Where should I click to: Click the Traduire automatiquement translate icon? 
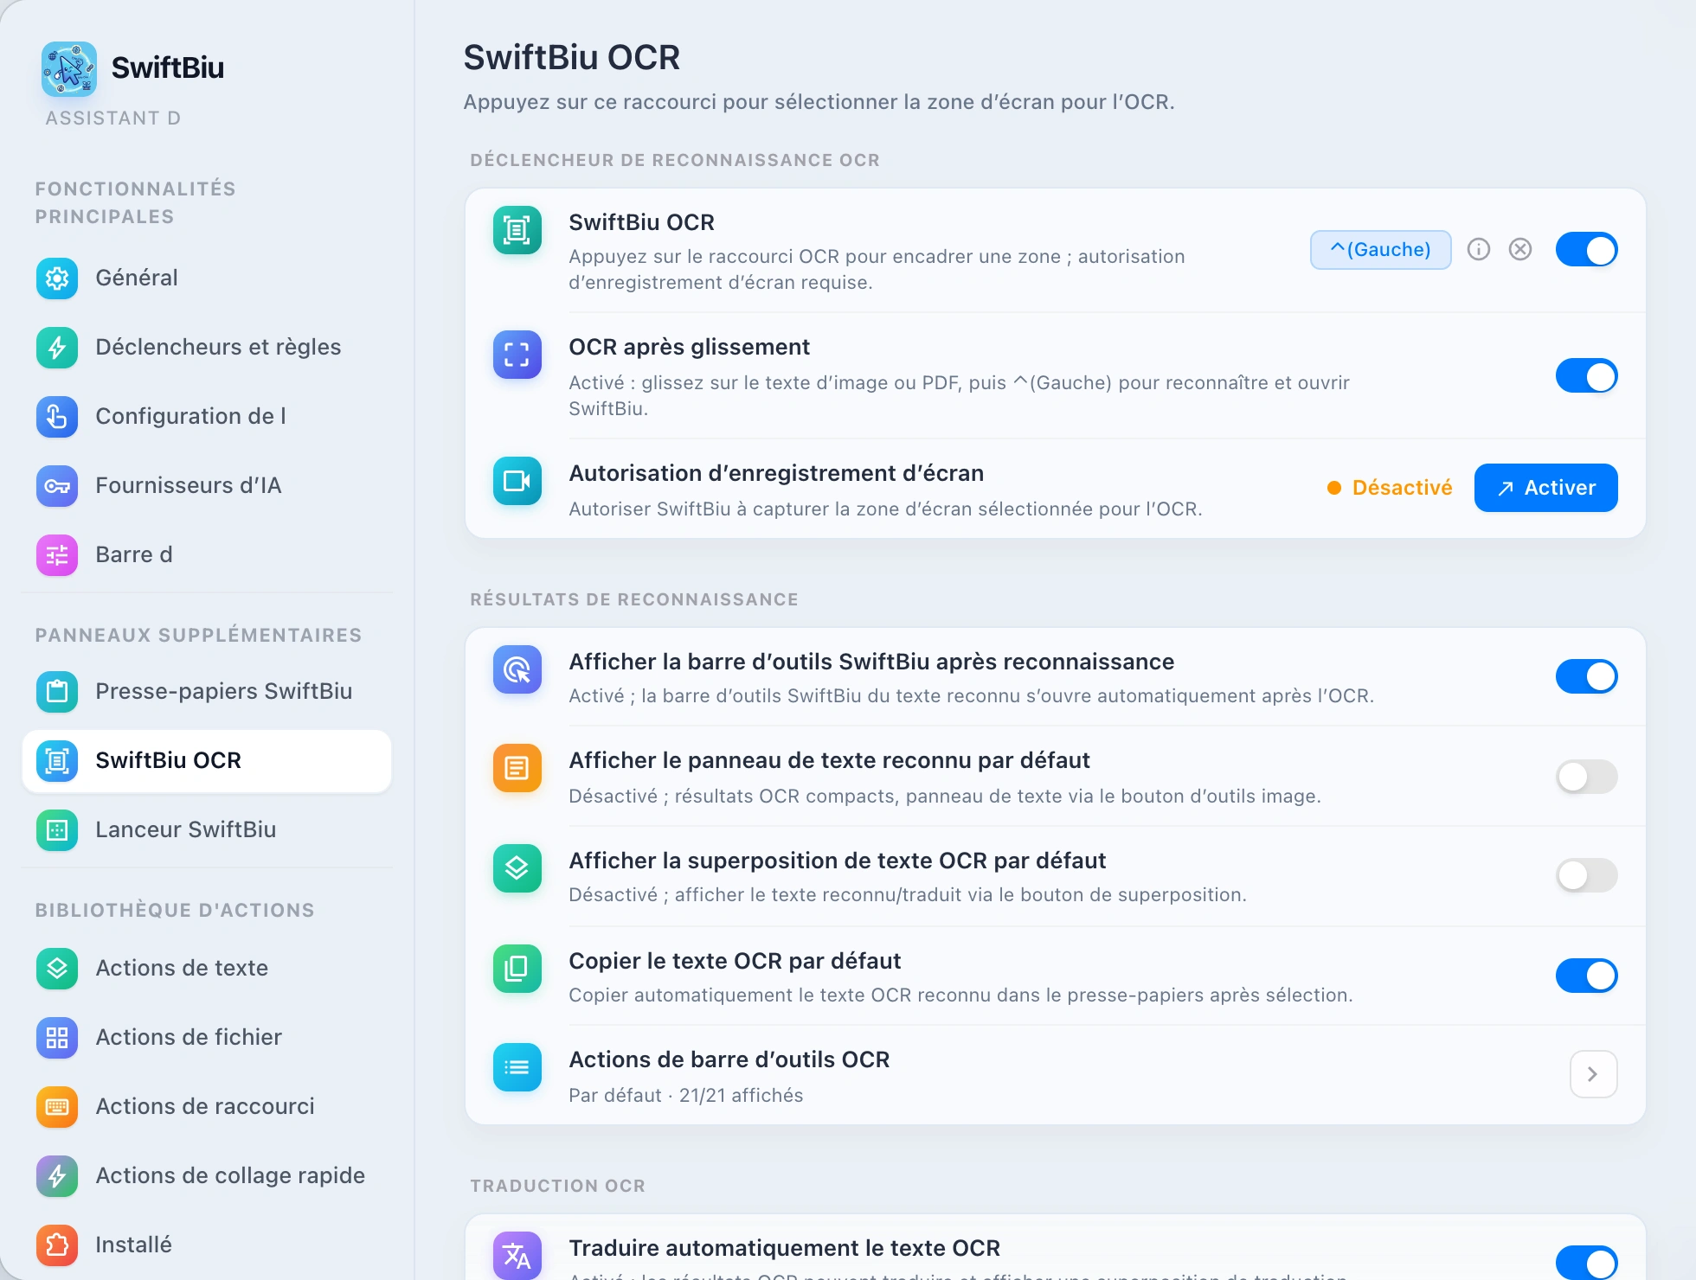517,1256
